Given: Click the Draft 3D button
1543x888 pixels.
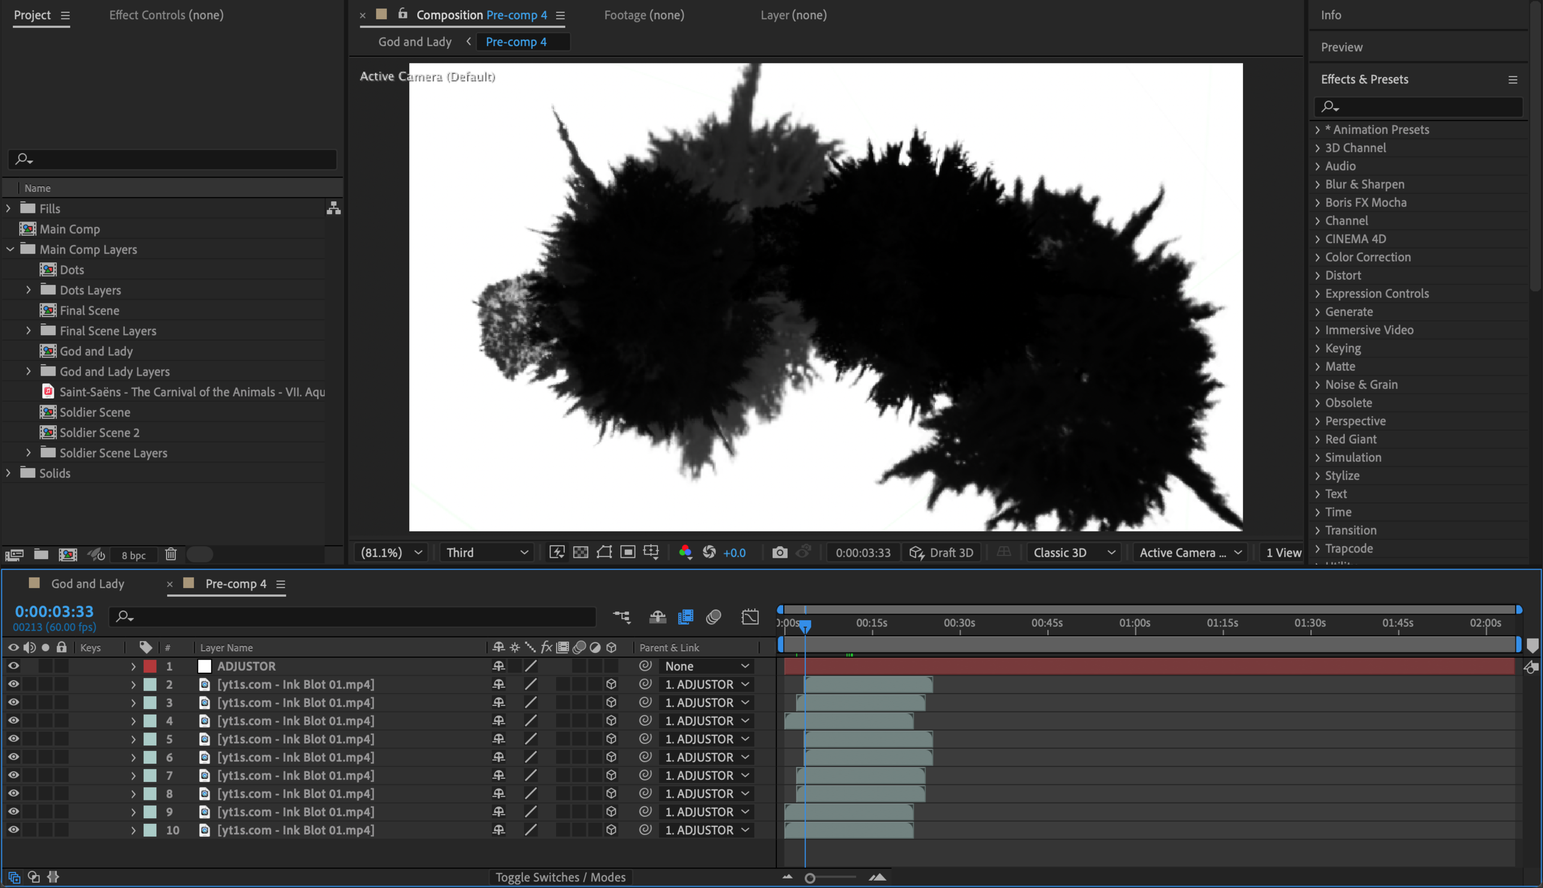Looking at the screenshot, I should click(942, 552).
